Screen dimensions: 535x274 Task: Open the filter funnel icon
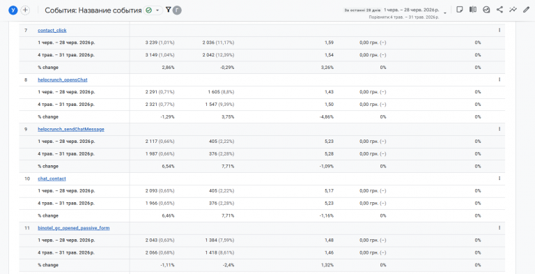(x=168, y=10)
